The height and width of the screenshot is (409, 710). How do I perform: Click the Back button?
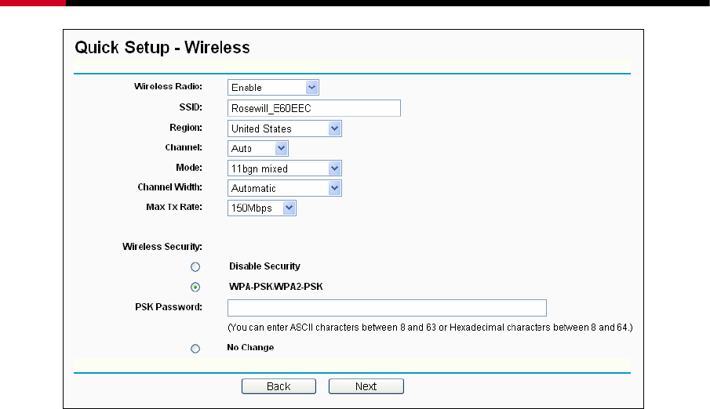(x=279, y=386)
